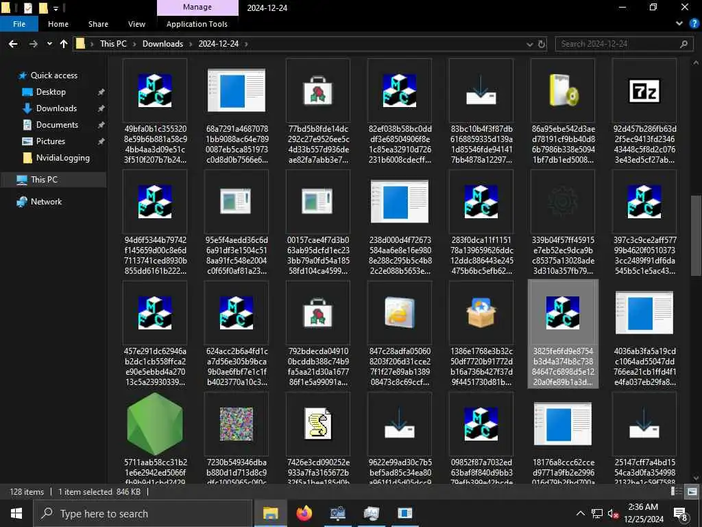Open the Home ribbon tab
The width and height of the screenshot is (702, 527).
click(58, 24)
